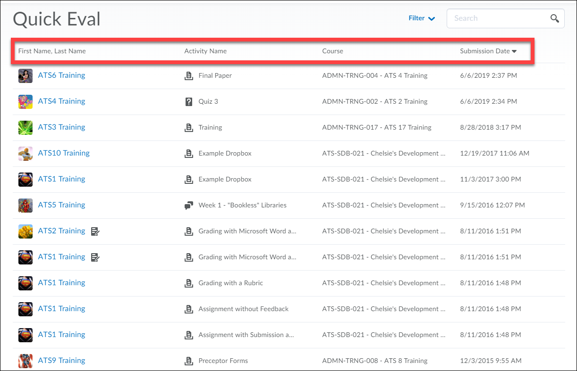The height and width of the screenshot is (371, 577).
Task: Click the quiz icon beside Quiz 3
Action: coord(189,101)
